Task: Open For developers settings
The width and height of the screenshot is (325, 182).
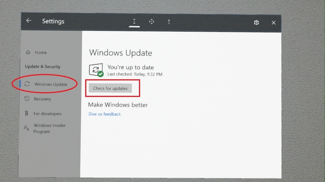Action: [48, 114]
